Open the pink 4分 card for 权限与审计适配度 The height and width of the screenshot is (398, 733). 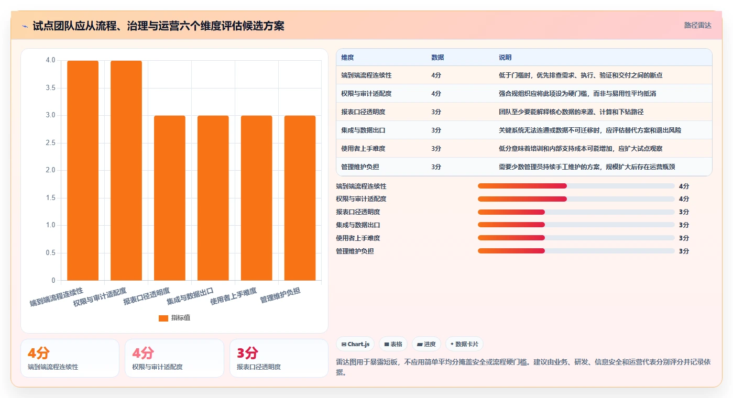point(174,358)
